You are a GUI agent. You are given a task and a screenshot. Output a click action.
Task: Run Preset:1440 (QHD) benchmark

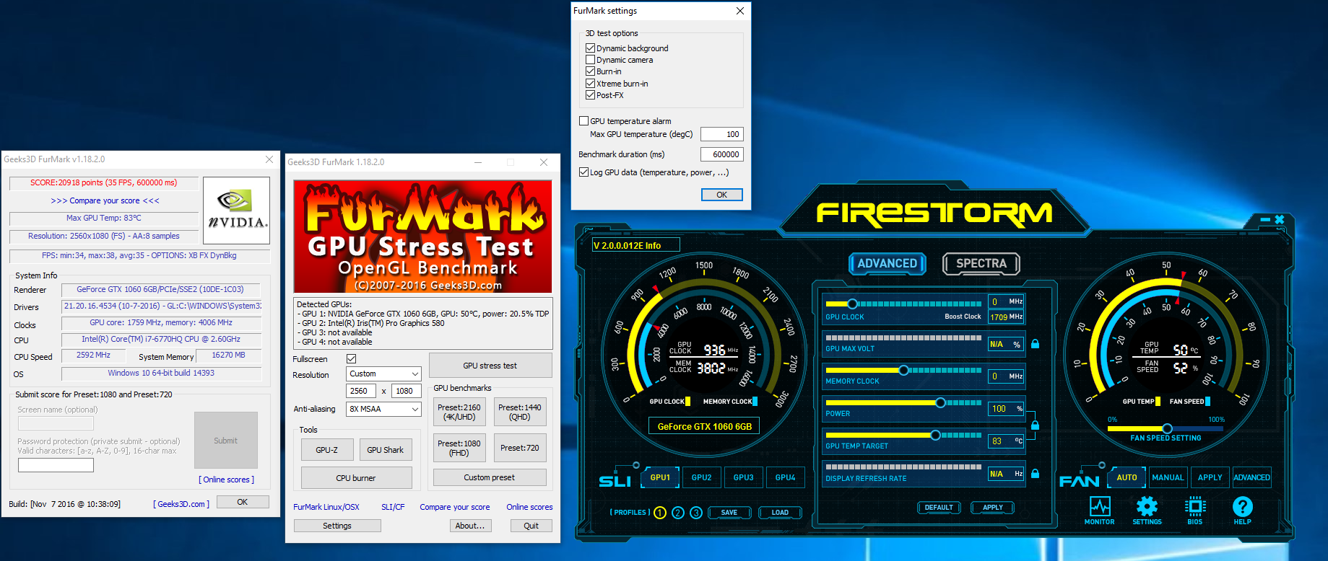click(520, 412)
